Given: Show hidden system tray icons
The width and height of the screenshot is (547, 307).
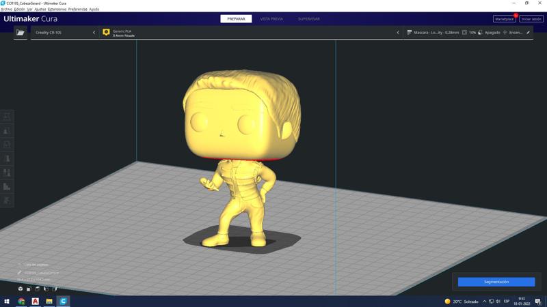Looking at the screenshot, I should (x=484, y=302).
